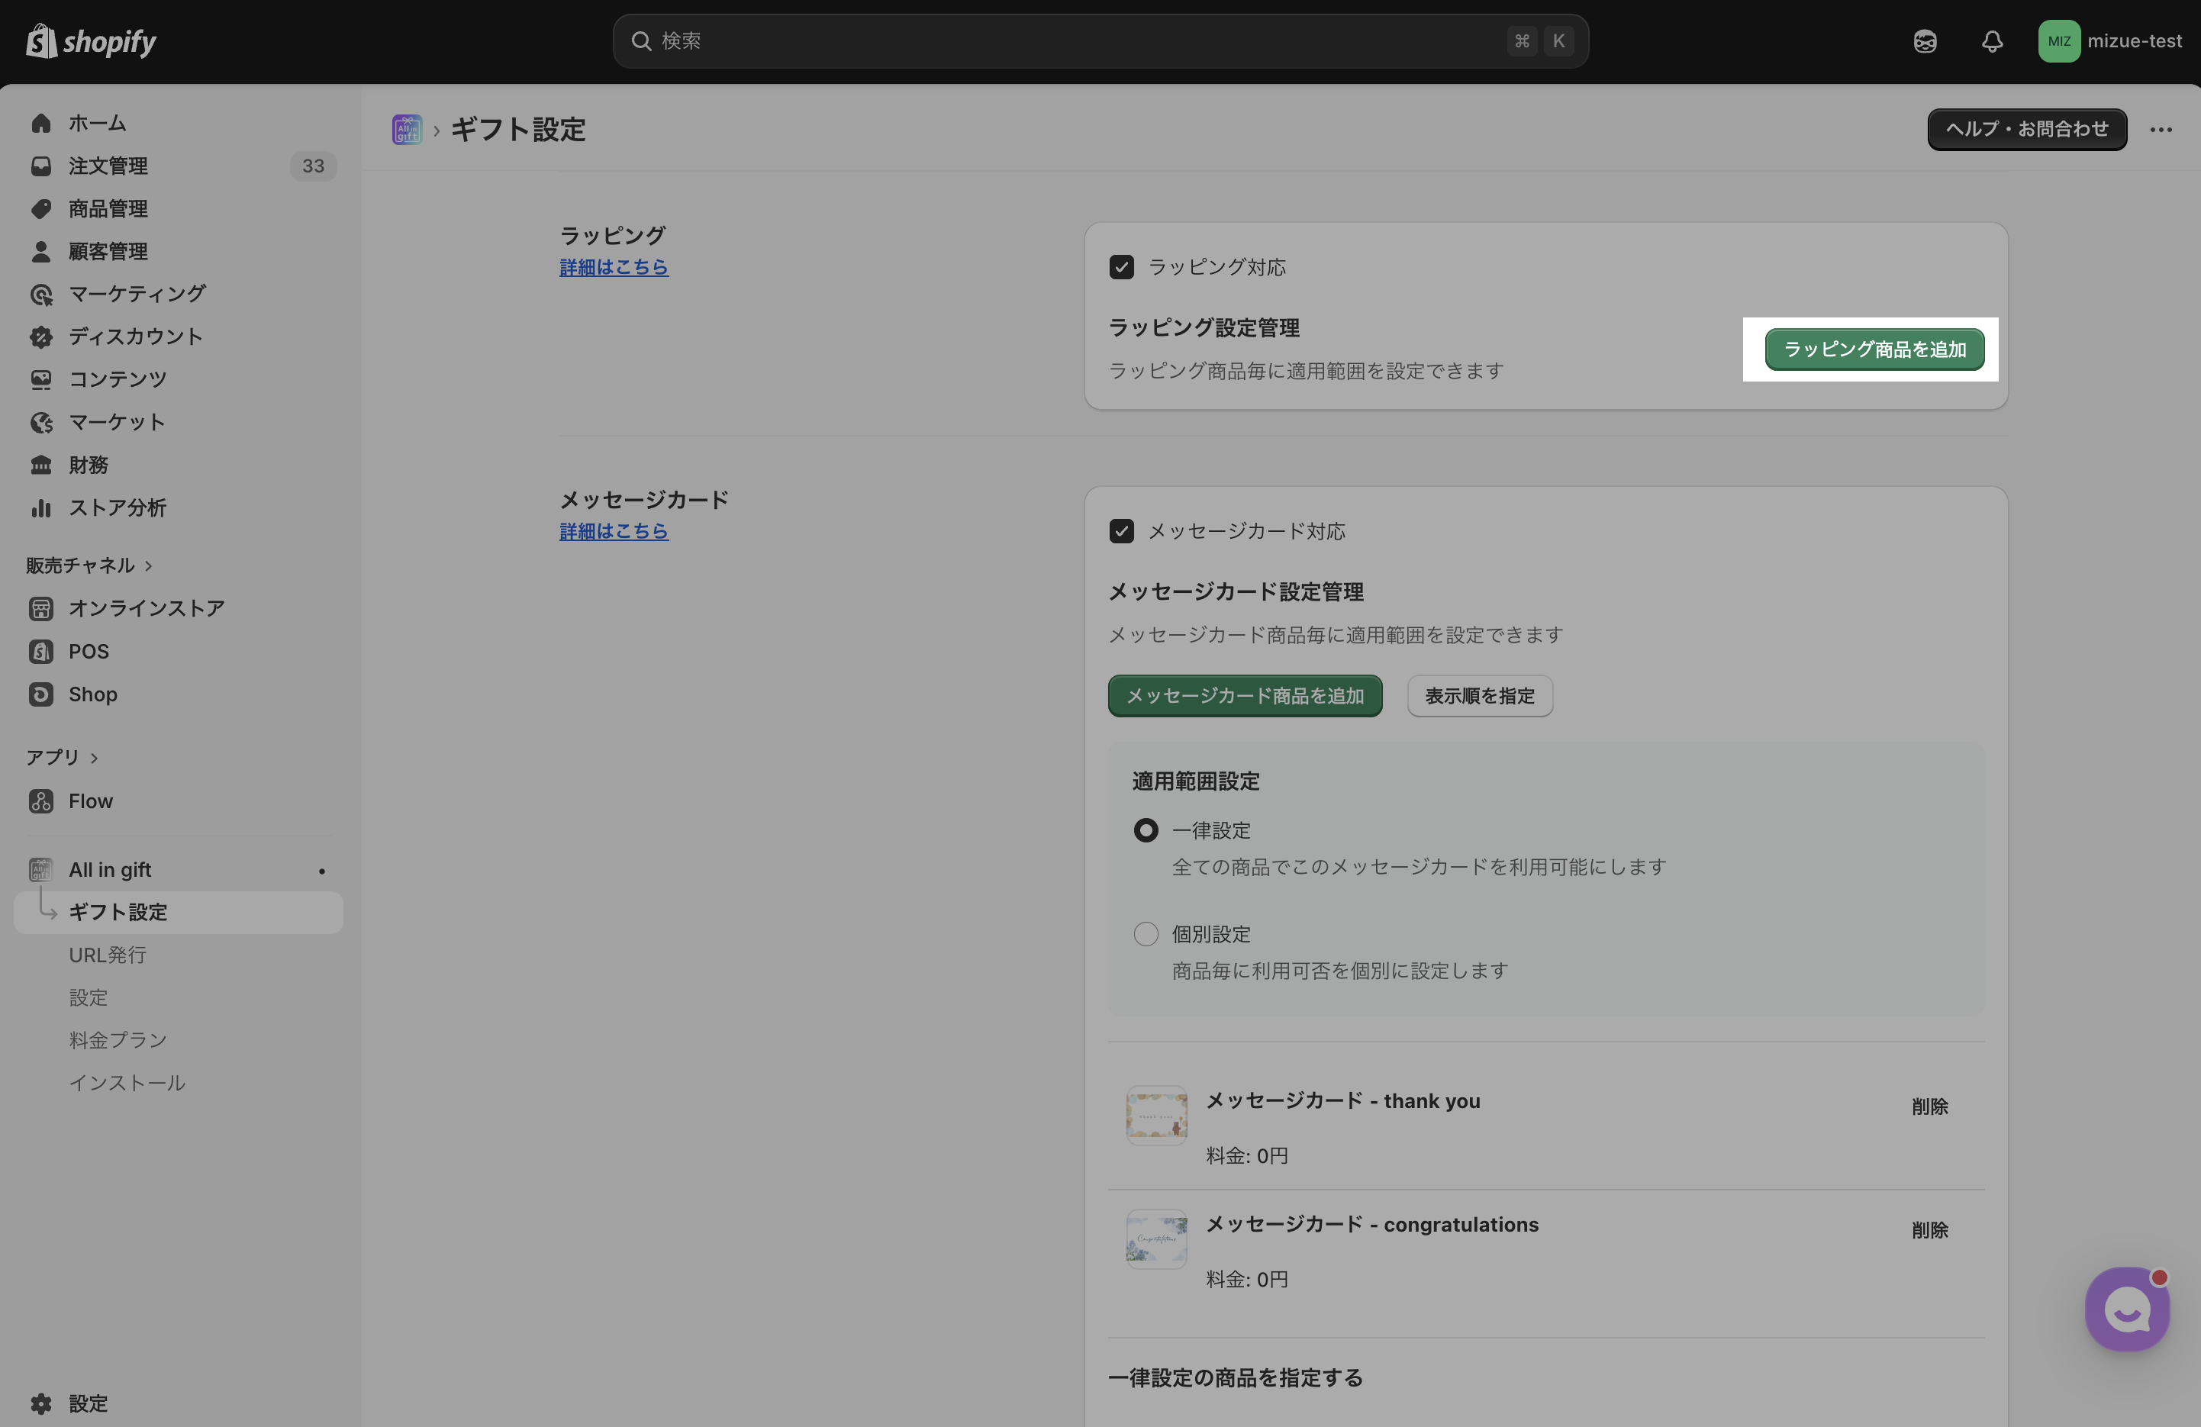Screen dimensions: 2201x1427
Task: Open the POS sales channel
Action: 88,651
